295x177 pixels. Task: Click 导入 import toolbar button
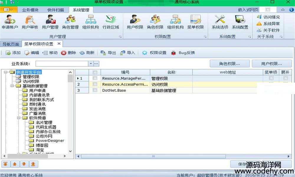pos(127,53)
